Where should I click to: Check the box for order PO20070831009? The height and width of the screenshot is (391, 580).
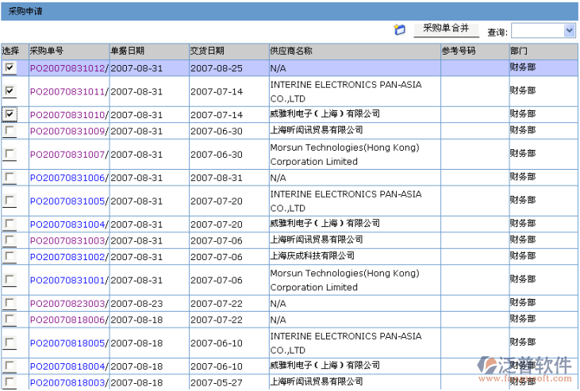tap(10, 130)
